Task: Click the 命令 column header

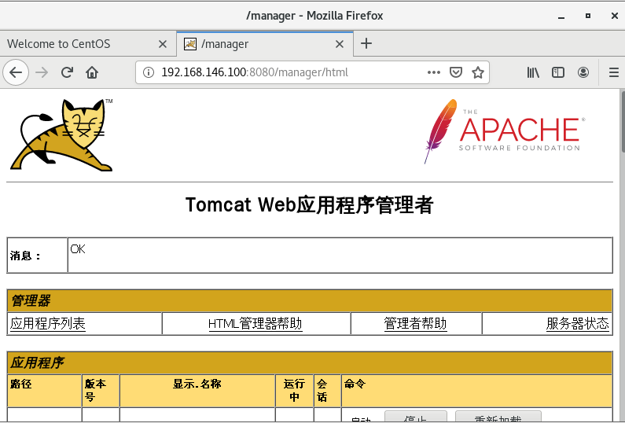Action: pyautogui.click(x=476, y=391)
